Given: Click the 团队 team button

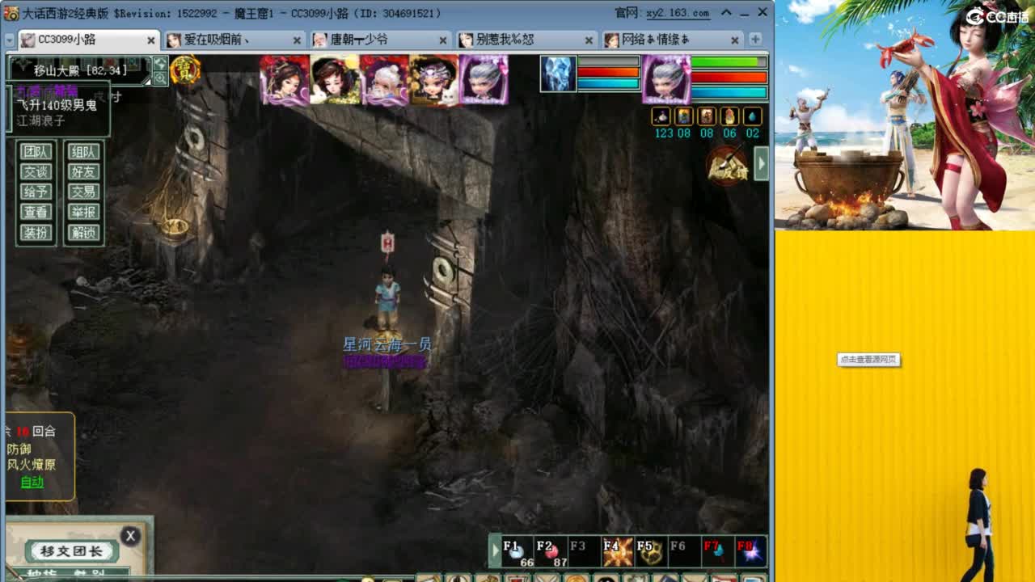Looking at the screenshot, I should (x=36, y=151).
